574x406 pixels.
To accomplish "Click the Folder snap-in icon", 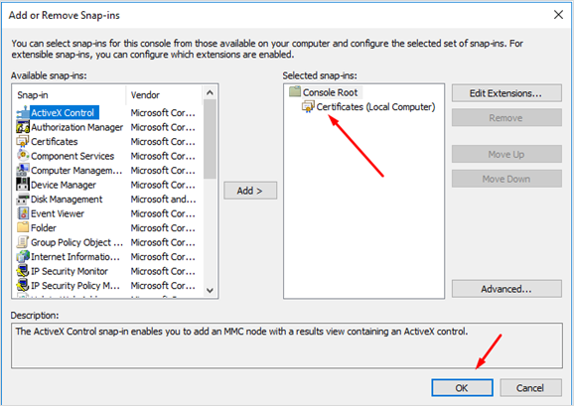I will point(23,228).
